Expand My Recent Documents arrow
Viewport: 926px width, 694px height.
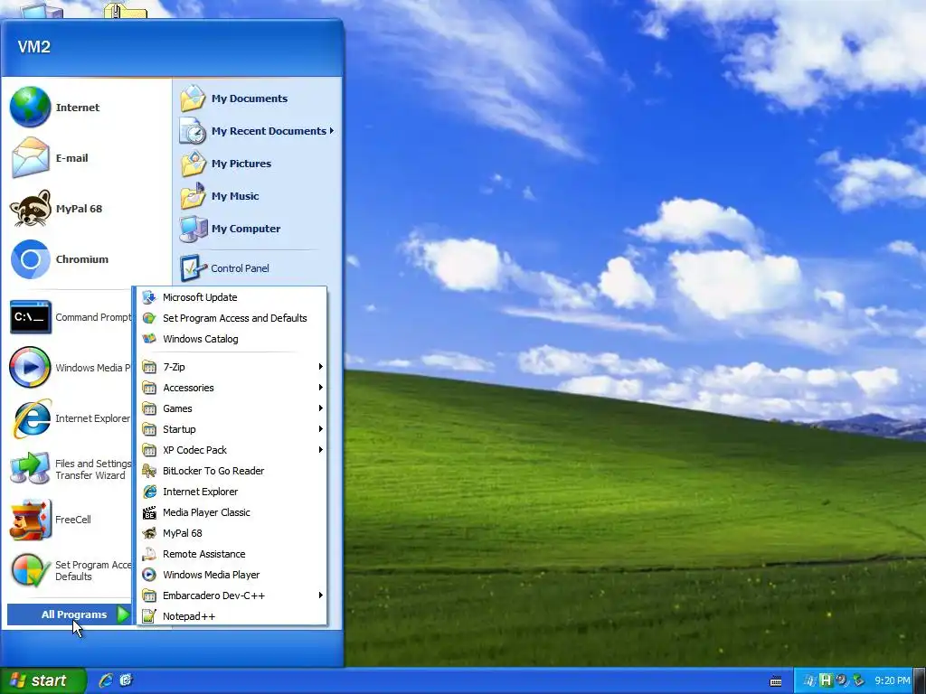[332, 130]
